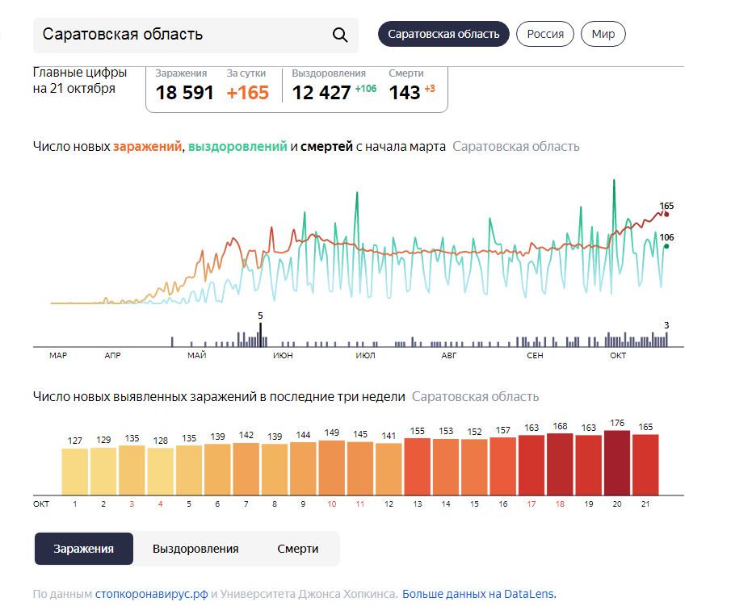Click the search magnifier icon
The image size is (731, 606).
tap(340, 35)
